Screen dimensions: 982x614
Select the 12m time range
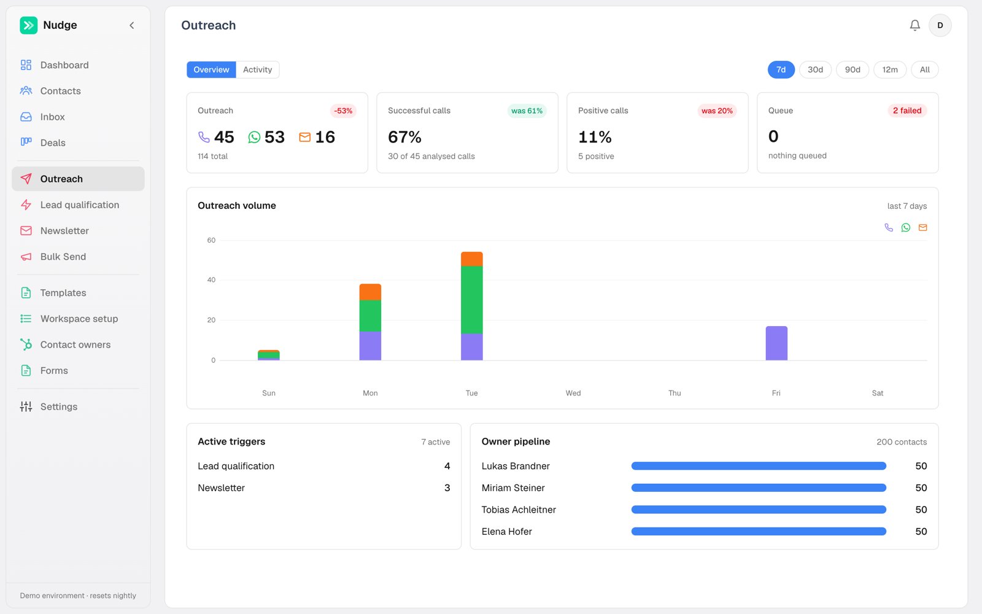[x=890, y=69]
